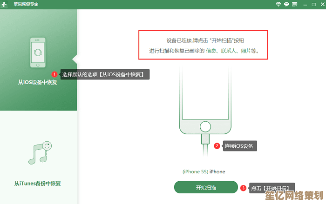This screenshot has height=204, width=326.
Task: Open the list menu icon in title bar
Action: pyautogui.click(x=295, y=4)
